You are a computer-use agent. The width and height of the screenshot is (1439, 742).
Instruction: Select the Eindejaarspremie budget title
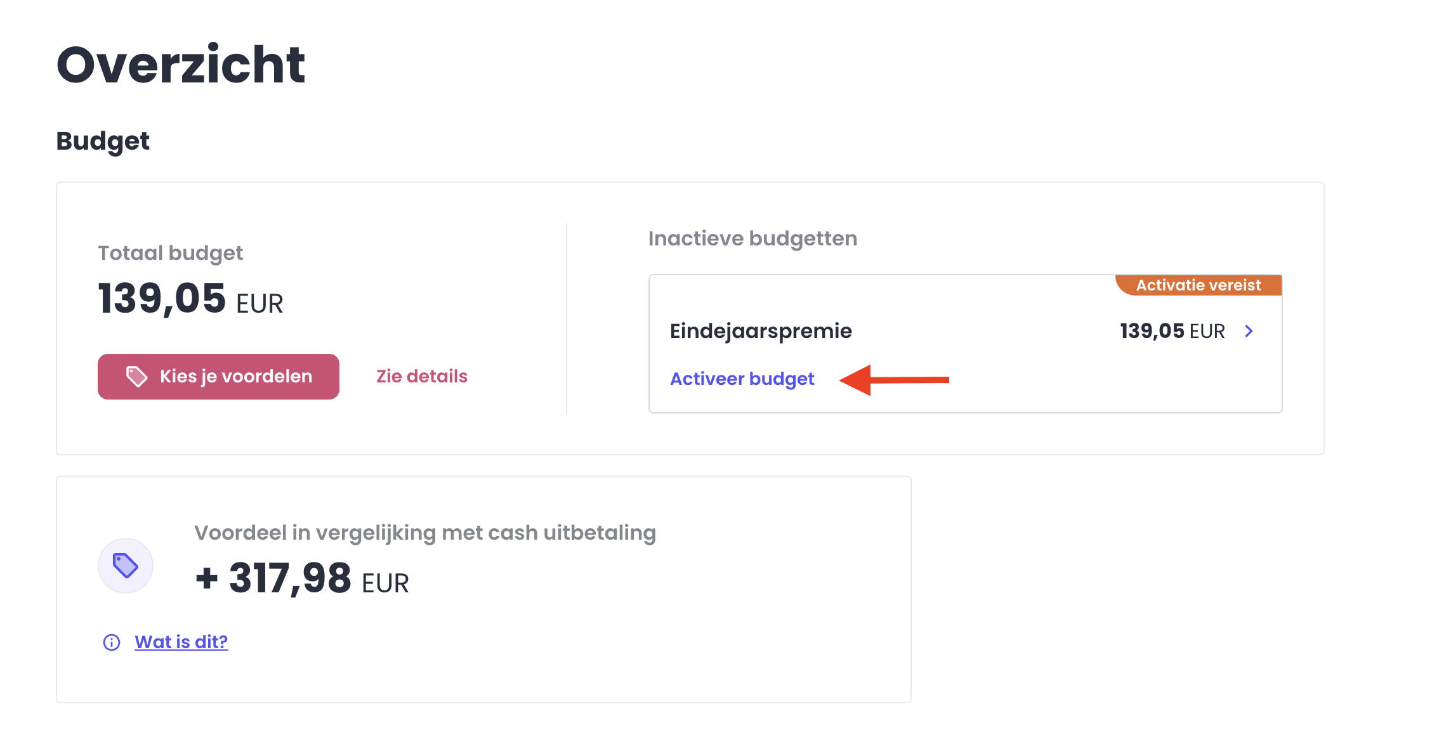[761, 331]
